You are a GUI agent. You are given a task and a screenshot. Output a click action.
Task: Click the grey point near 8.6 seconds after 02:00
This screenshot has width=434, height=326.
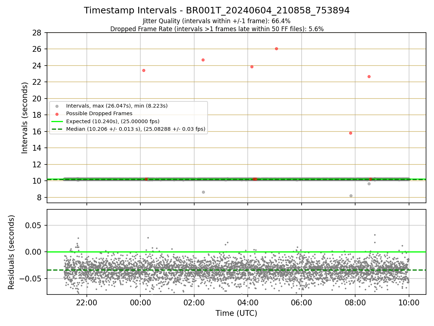[203, 192]
